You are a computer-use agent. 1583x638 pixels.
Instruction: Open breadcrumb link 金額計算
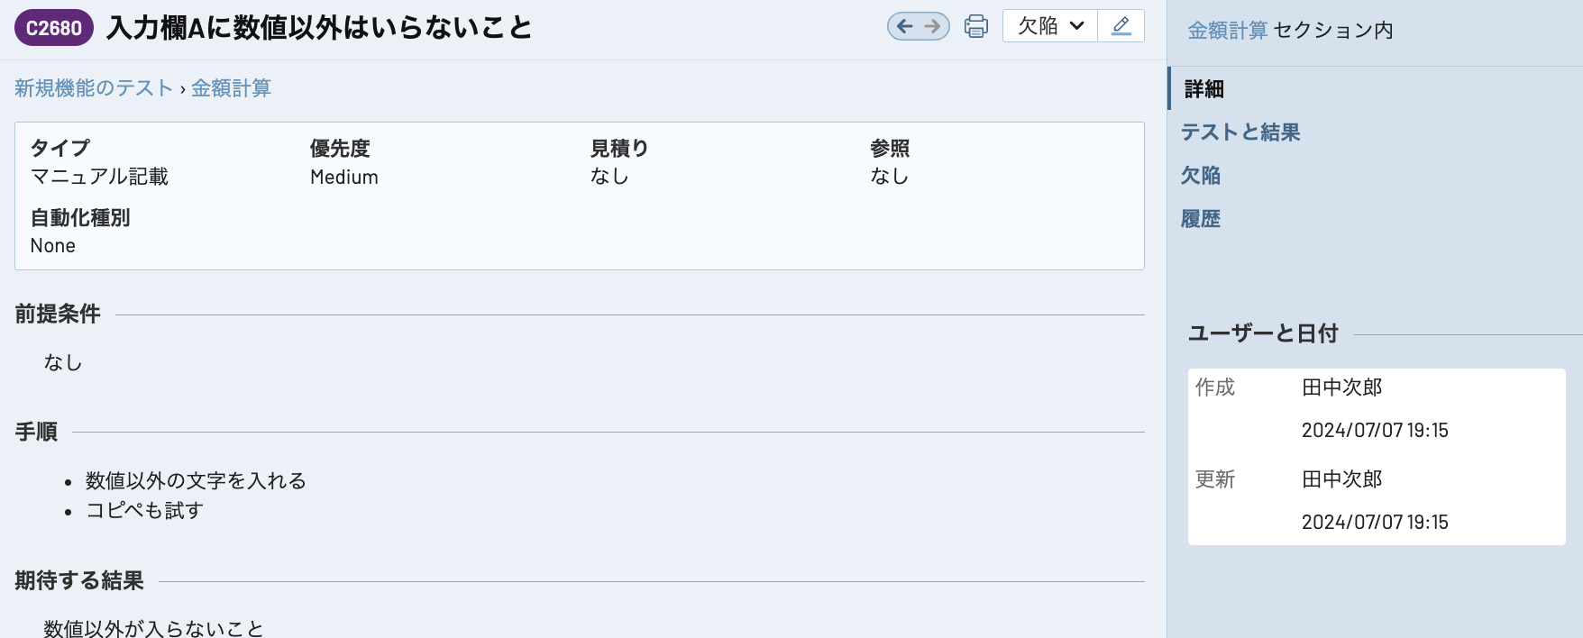231,87
